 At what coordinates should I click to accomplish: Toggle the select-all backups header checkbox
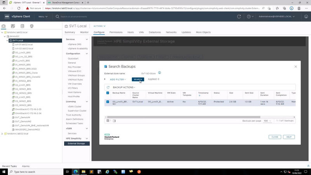[x=108, y=93]
